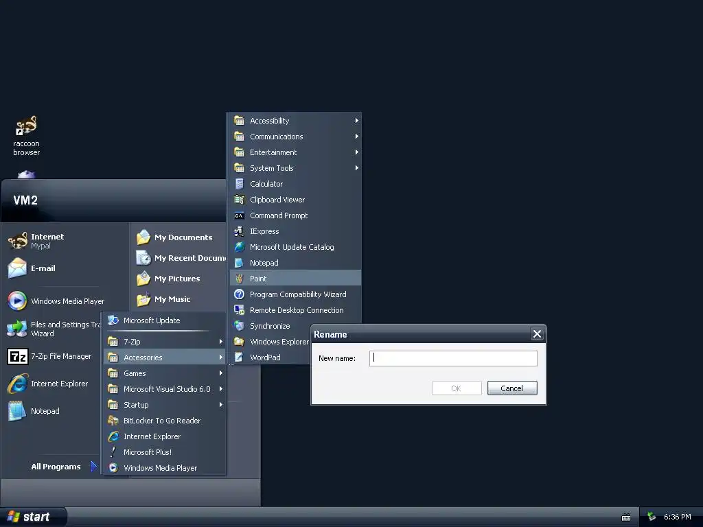
Task: Select Notepad in the Accessories menu
Action: tap(295, 263)
